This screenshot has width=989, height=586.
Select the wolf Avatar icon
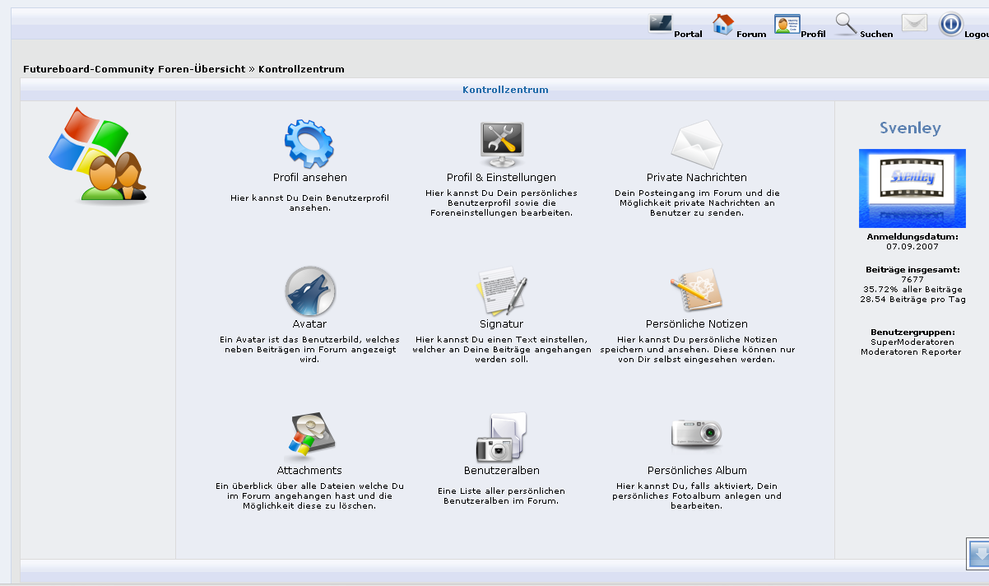tap(309, 291)
